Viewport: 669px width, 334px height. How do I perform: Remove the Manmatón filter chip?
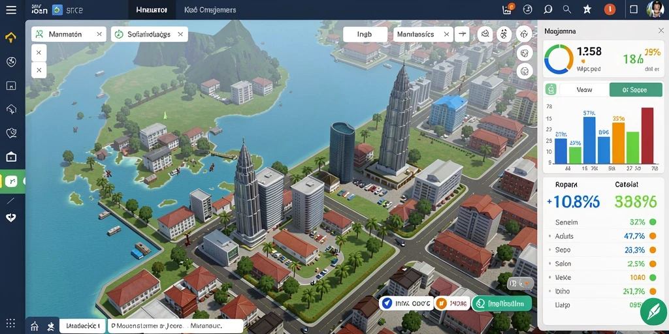tap(99, 34)
